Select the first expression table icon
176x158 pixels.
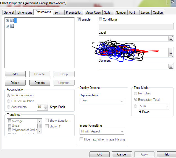[12, 21]
